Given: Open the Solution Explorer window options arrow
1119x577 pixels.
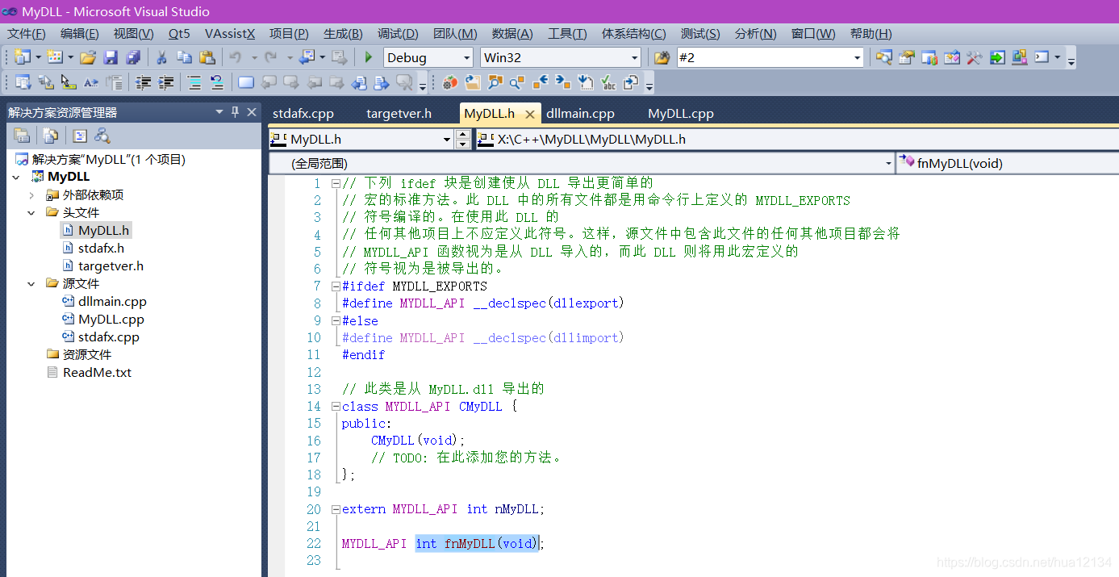Looking at the screenshot, I should 219,112.
